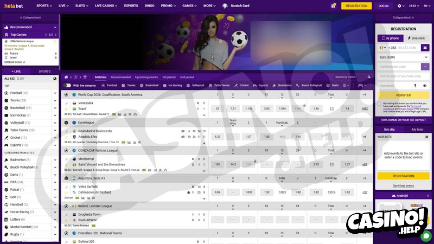
Task: Filter by Badminton in sport filter bar
Action: pyautogui.click(x=282, y=86)
